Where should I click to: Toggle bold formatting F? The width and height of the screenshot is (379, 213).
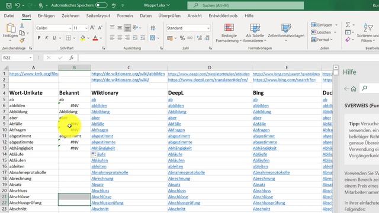39,38
